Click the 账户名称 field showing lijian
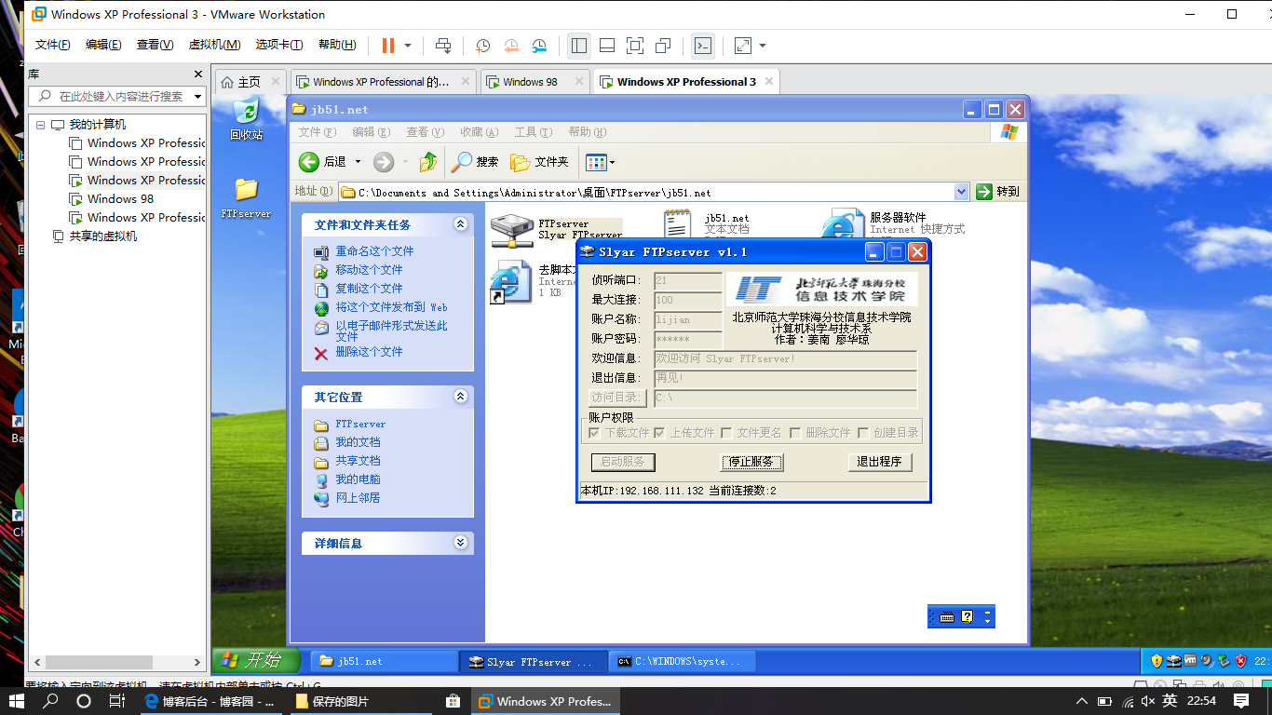The image size is (1272, 715). 688,319
